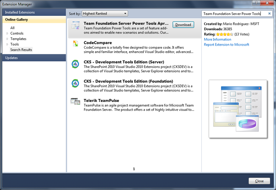Click the CodeCompare extension icon

pos(75,44)
